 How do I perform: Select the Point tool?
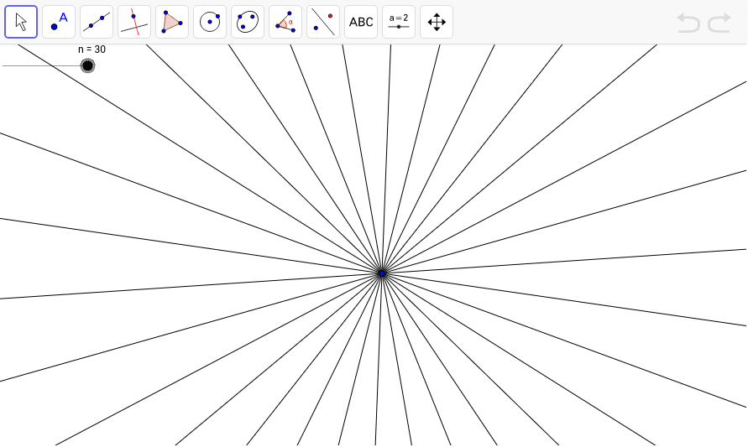click(x=59, y=22)
